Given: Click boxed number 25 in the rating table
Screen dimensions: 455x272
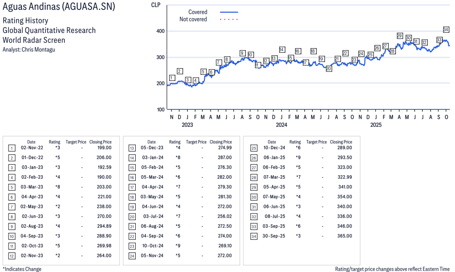Looking at the screenshot, I should click(x=253, y=148).
